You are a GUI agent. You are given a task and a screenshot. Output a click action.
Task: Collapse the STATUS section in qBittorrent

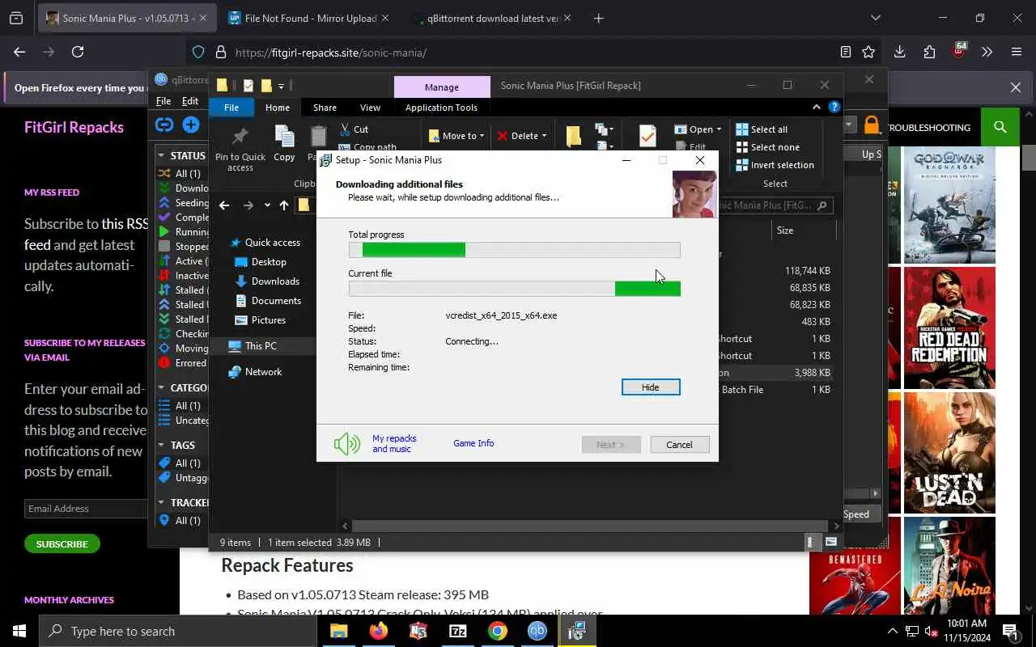point(161,155)
